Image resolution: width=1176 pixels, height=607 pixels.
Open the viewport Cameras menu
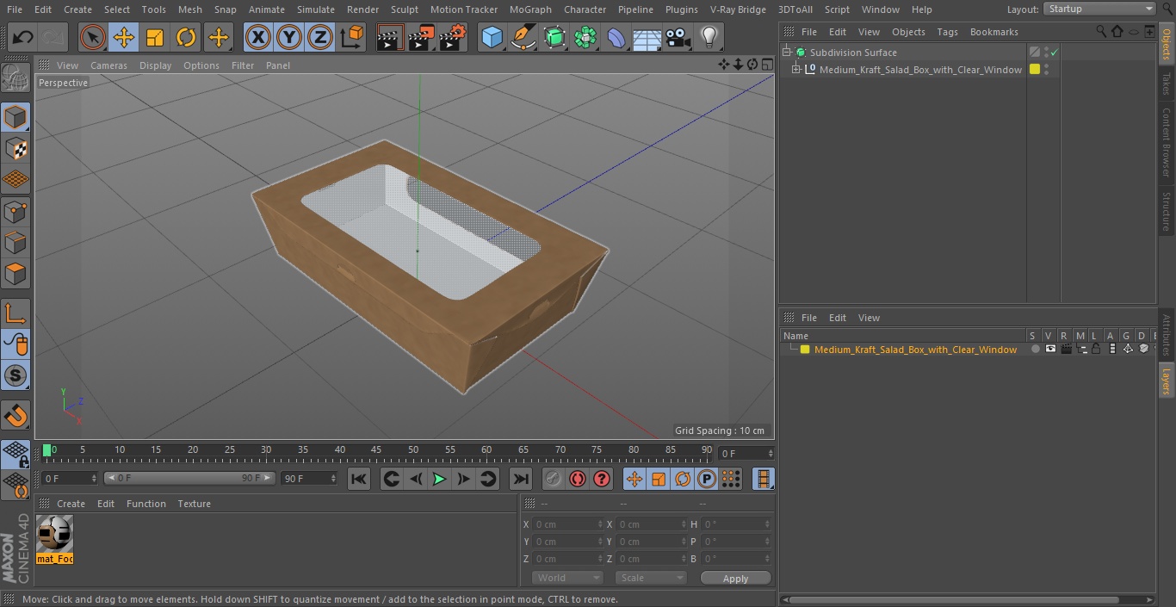pyautogui.click(x=108, y=65)
